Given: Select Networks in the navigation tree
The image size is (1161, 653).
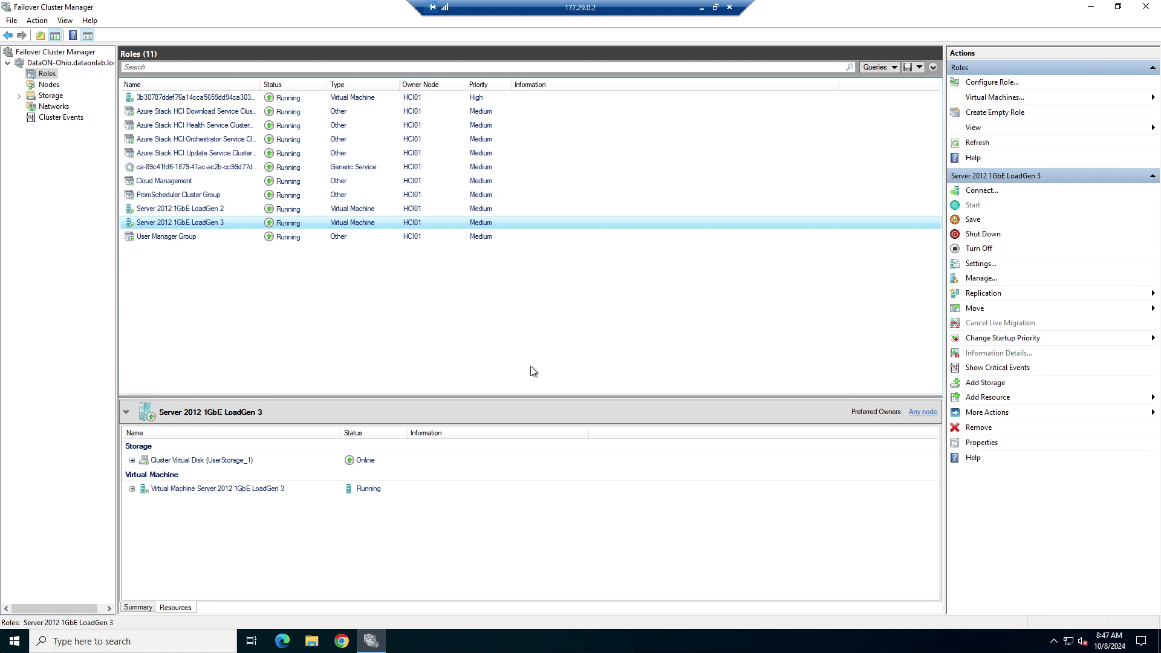Looking at the screenshot, I should click(x=53, y=106).
